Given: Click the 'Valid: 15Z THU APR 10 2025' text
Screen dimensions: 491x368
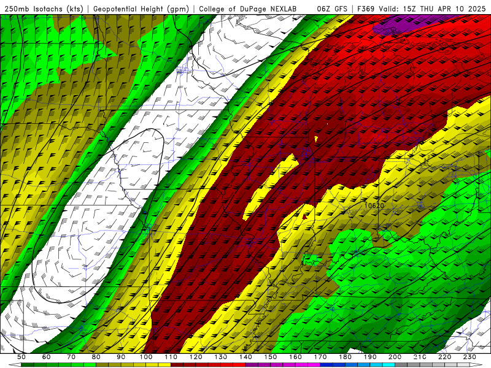Looking at the screenshot, I should [432, 9].
